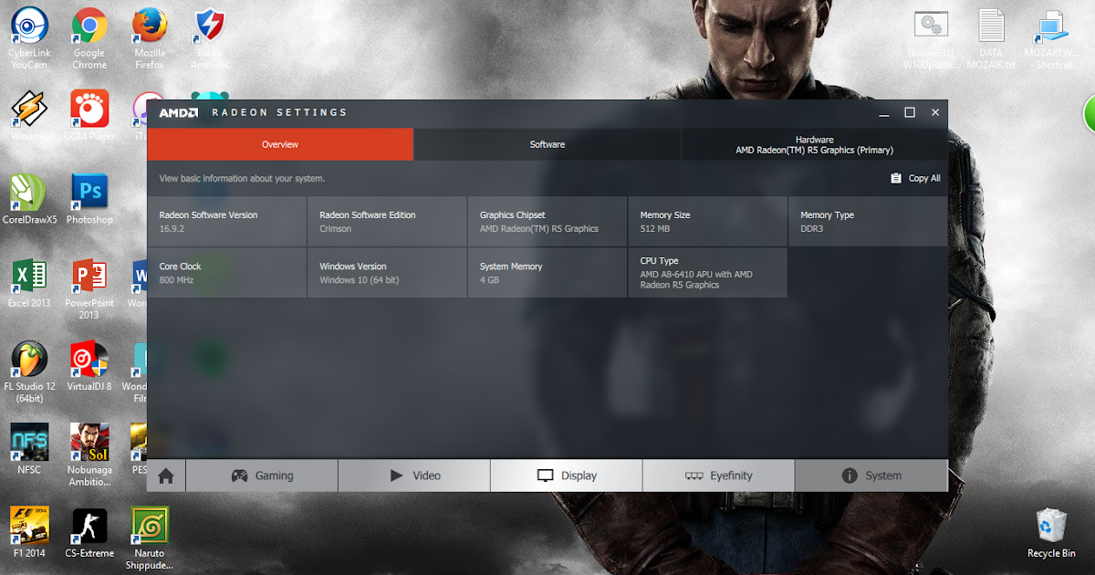Open the Software tab
The width and height of the screenshot is (1095, 575).
547,144
